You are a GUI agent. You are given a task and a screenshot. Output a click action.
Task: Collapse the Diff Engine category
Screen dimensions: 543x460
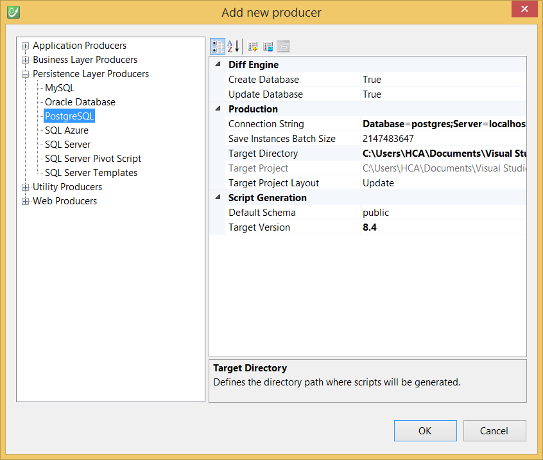pos(218,65)
